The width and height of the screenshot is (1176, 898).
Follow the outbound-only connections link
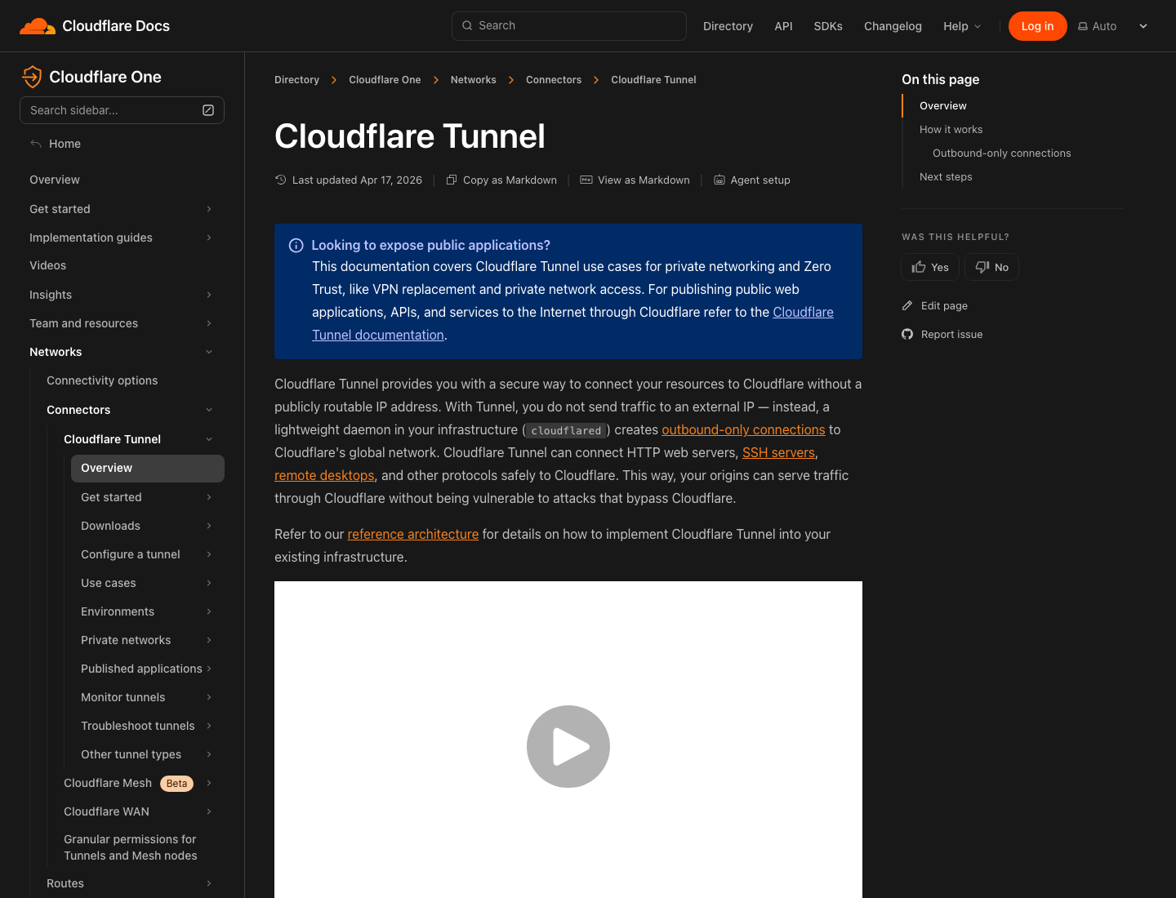coord(743,429)
